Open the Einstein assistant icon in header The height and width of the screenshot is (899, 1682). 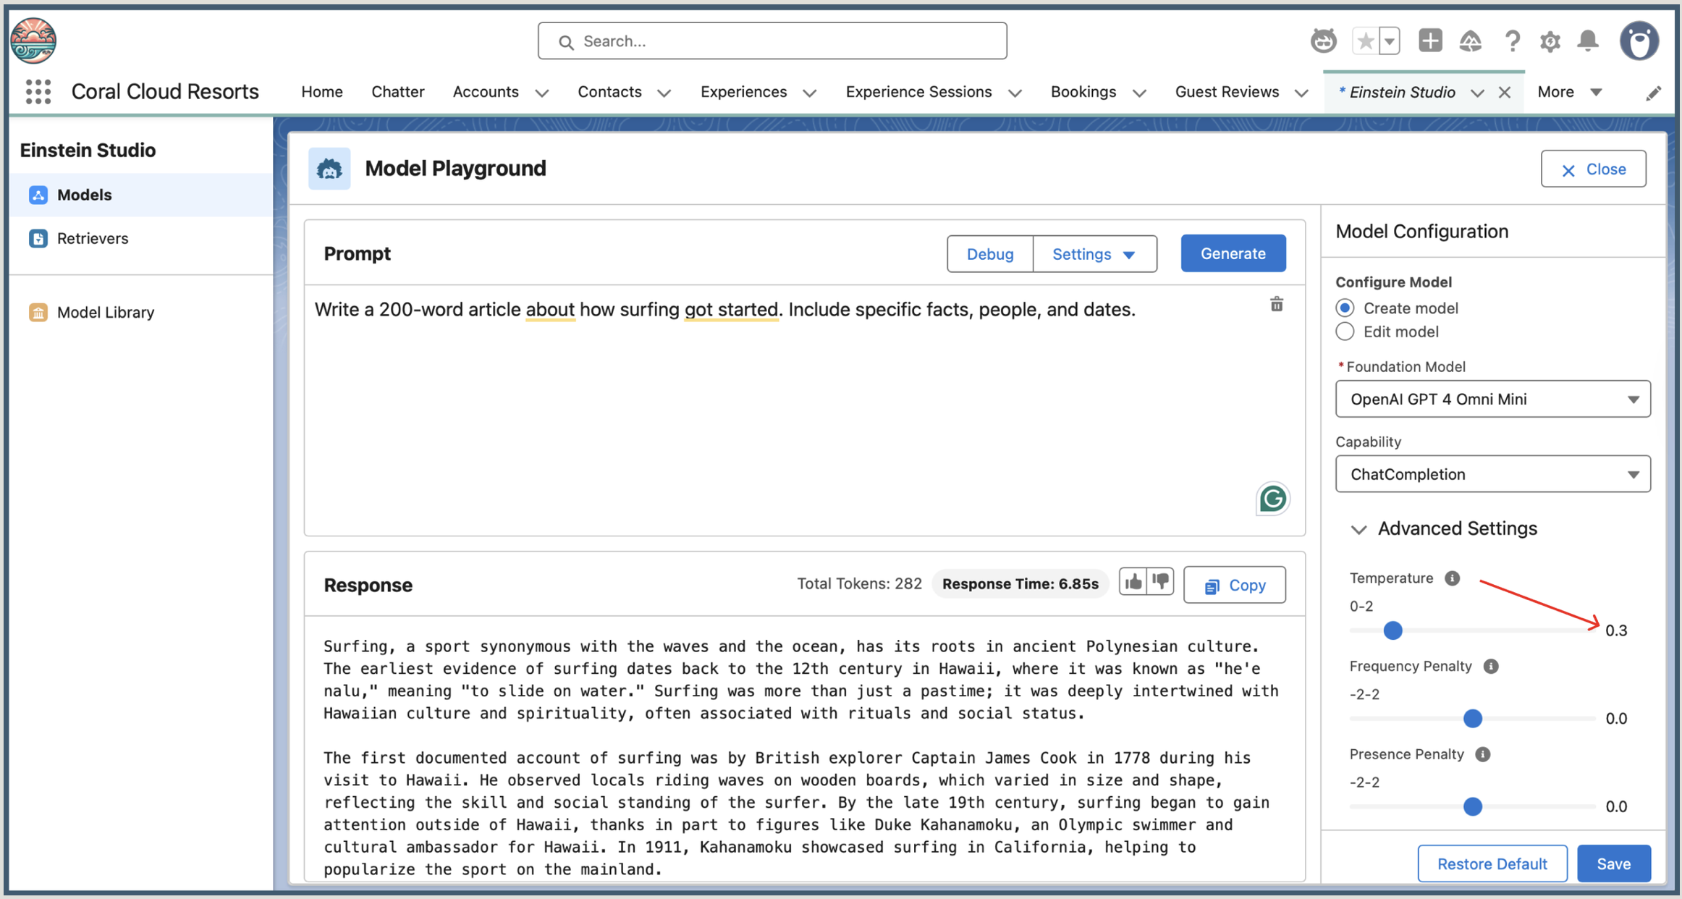coord(1324,41)
